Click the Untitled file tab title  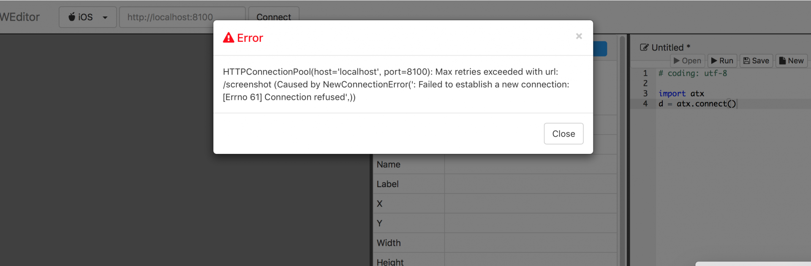pyautogui.click(x=671, y=48)
